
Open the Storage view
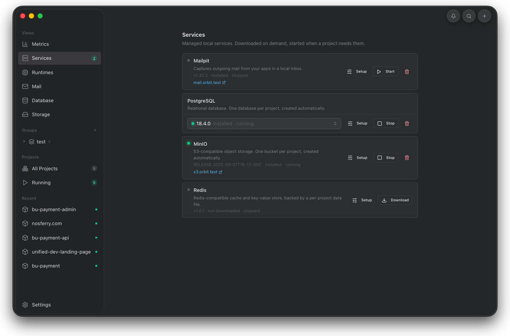click(59, 114)
